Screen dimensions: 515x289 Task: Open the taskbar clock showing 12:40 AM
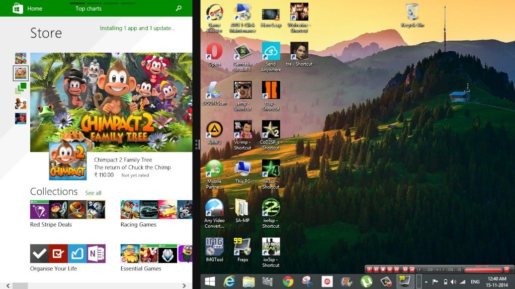click(497, 282)
